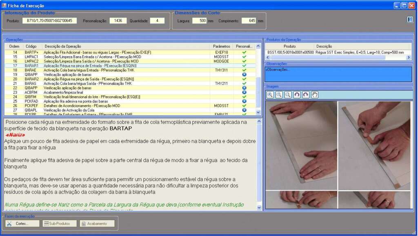Click the Quantidade field showing 4

point(157,21)
